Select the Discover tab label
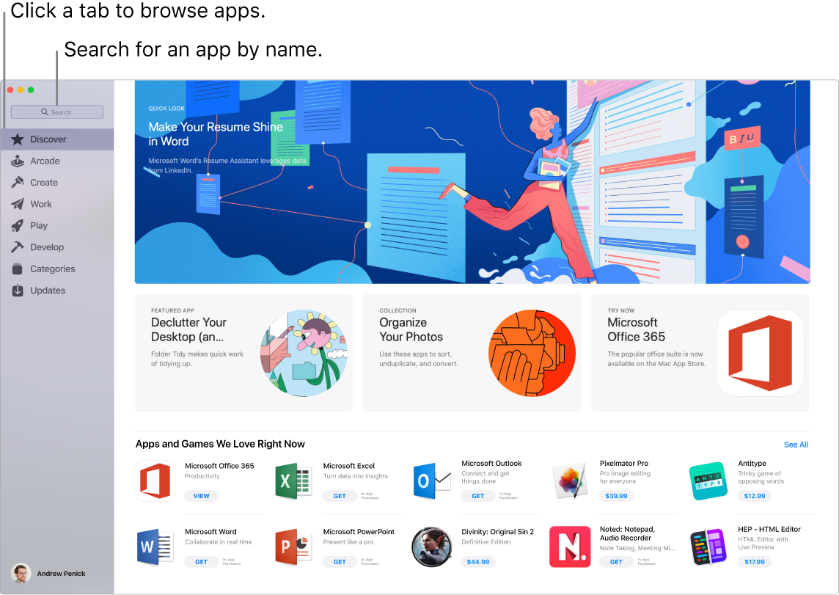 pos(48,139)
